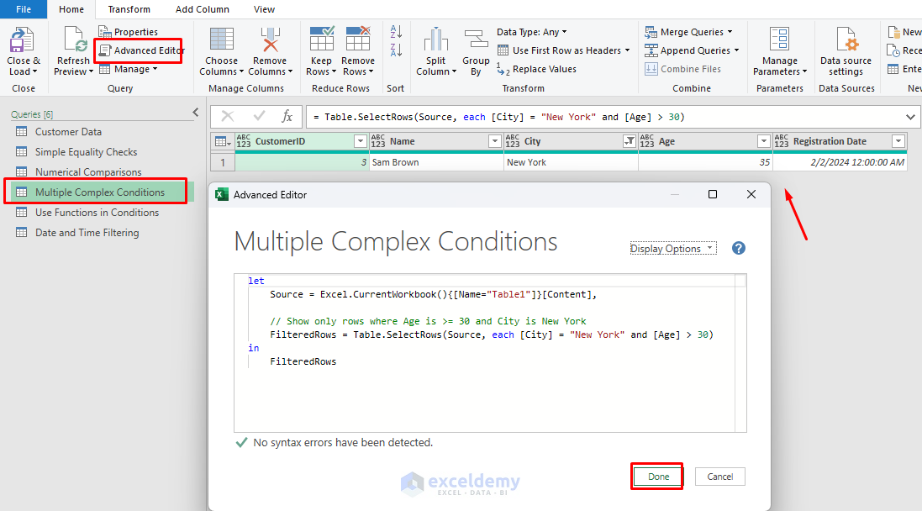Open the Data Type: Any dropdown
This screenshot has height=511, width=922.
click(532, 32)
